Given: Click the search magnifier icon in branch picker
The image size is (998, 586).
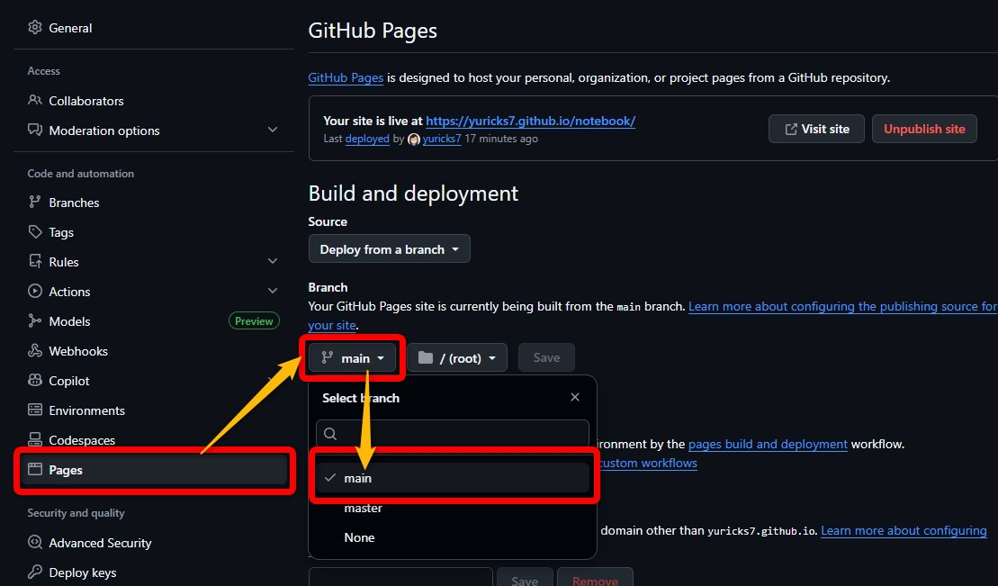Looking at the screenshot, I should 330,434.
